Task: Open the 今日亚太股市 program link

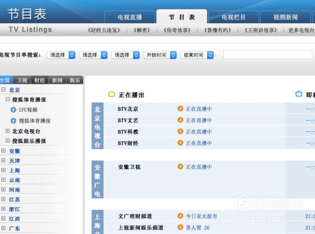Action: (x=202, y=216)
